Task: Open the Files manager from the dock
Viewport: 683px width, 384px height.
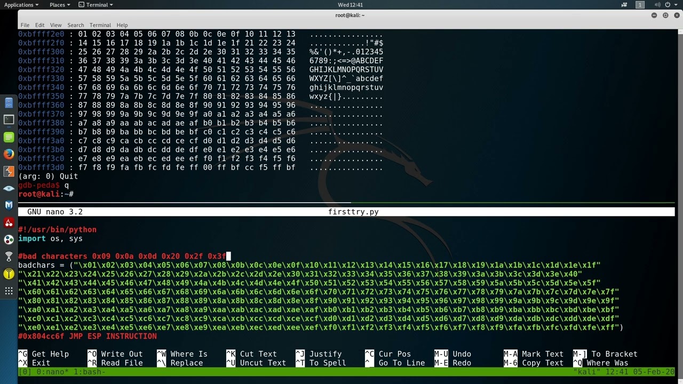Action: pyautogui.click(x=9, y=103)
